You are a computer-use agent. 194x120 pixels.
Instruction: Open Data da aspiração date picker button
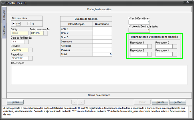(46, 33)
